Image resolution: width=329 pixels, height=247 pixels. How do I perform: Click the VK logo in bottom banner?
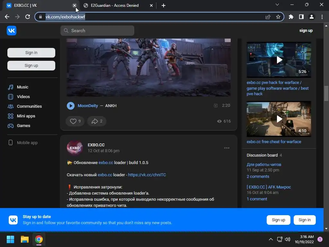(x=13, y=220)
